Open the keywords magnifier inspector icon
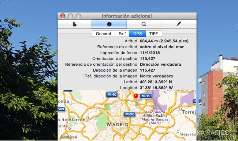 click(144, 24)
